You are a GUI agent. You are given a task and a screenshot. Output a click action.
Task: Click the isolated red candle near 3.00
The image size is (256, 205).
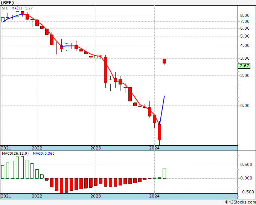[x=164, y=61]
